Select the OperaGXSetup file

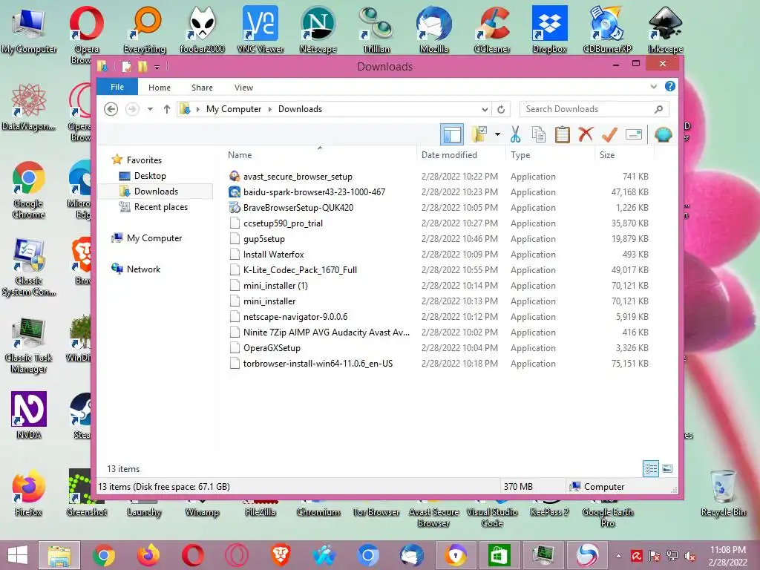click(272, 348)
